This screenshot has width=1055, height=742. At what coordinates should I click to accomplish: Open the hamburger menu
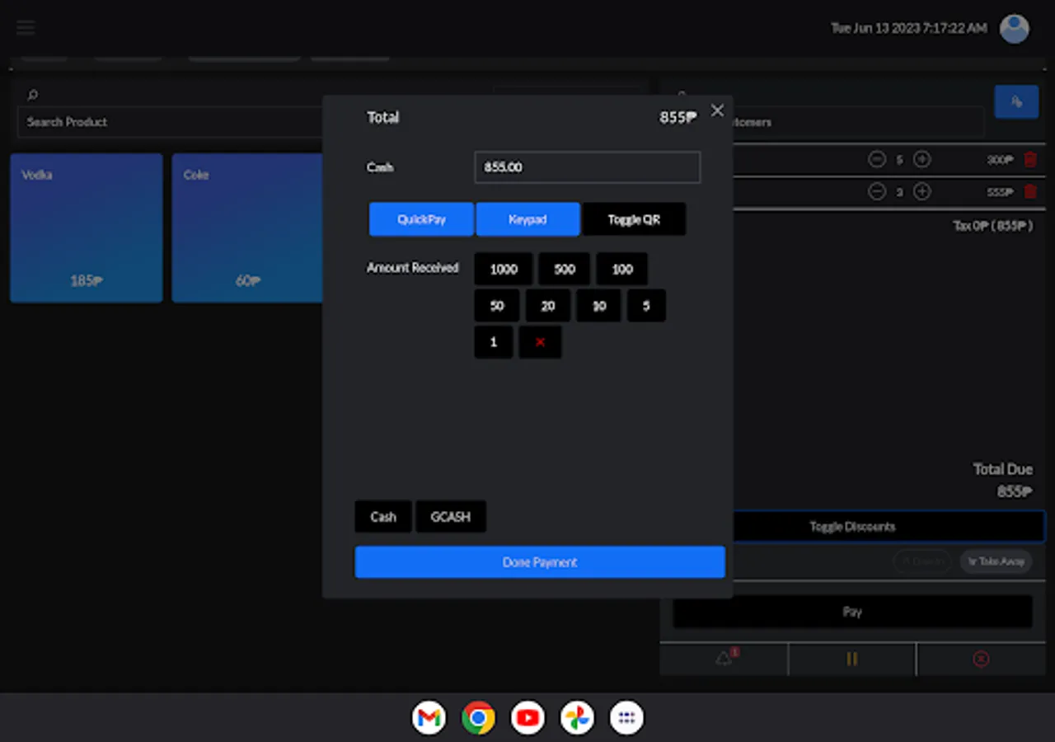click(x=26, y=28)
